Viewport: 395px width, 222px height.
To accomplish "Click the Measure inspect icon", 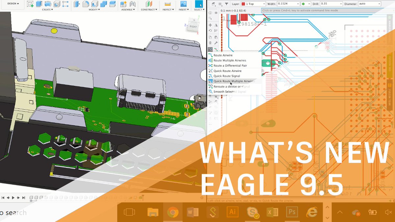I will 168,4.
